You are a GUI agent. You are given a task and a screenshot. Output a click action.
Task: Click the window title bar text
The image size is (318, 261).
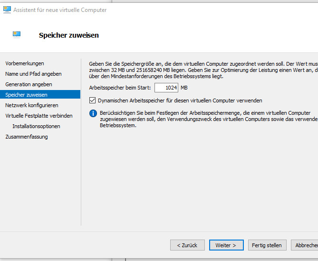pyautogui.click(x=60, y=10)
